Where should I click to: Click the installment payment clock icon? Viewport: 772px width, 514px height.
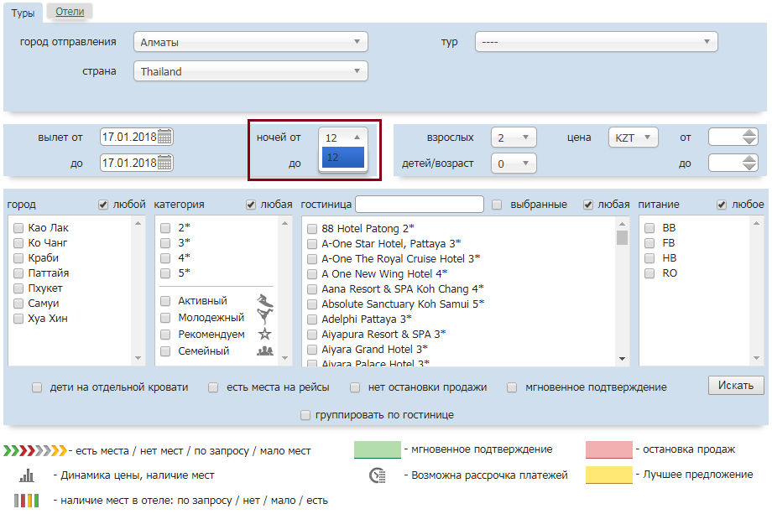click(378, 475)
